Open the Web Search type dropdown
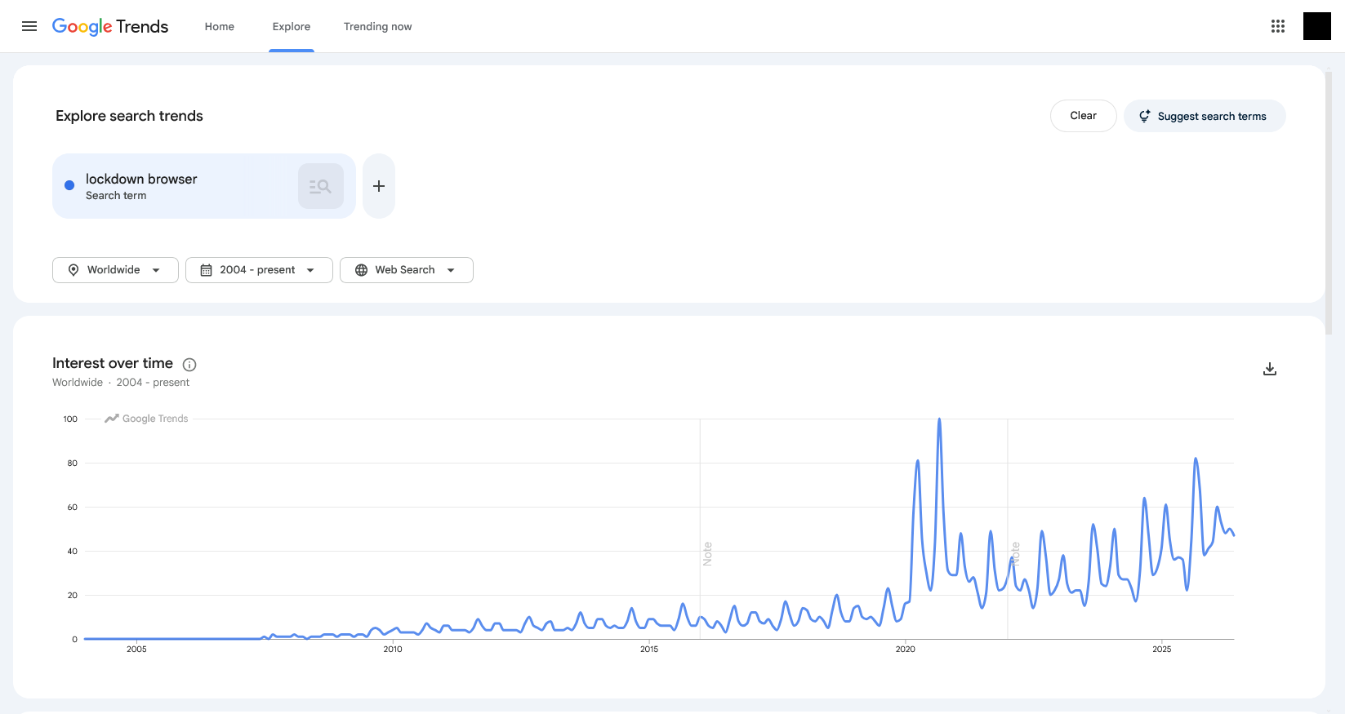Image resolution: width=1345 pixels, height=714 pixels. (x=407, y=270)
